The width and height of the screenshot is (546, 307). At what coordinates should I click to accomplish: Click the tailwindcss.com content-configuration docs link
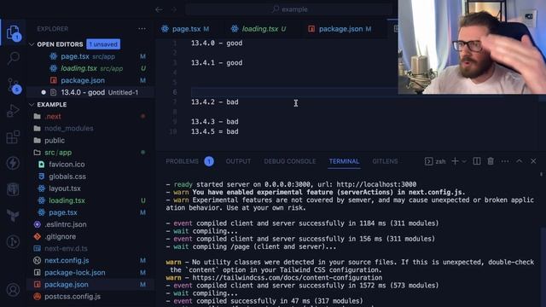coord(288,278)
